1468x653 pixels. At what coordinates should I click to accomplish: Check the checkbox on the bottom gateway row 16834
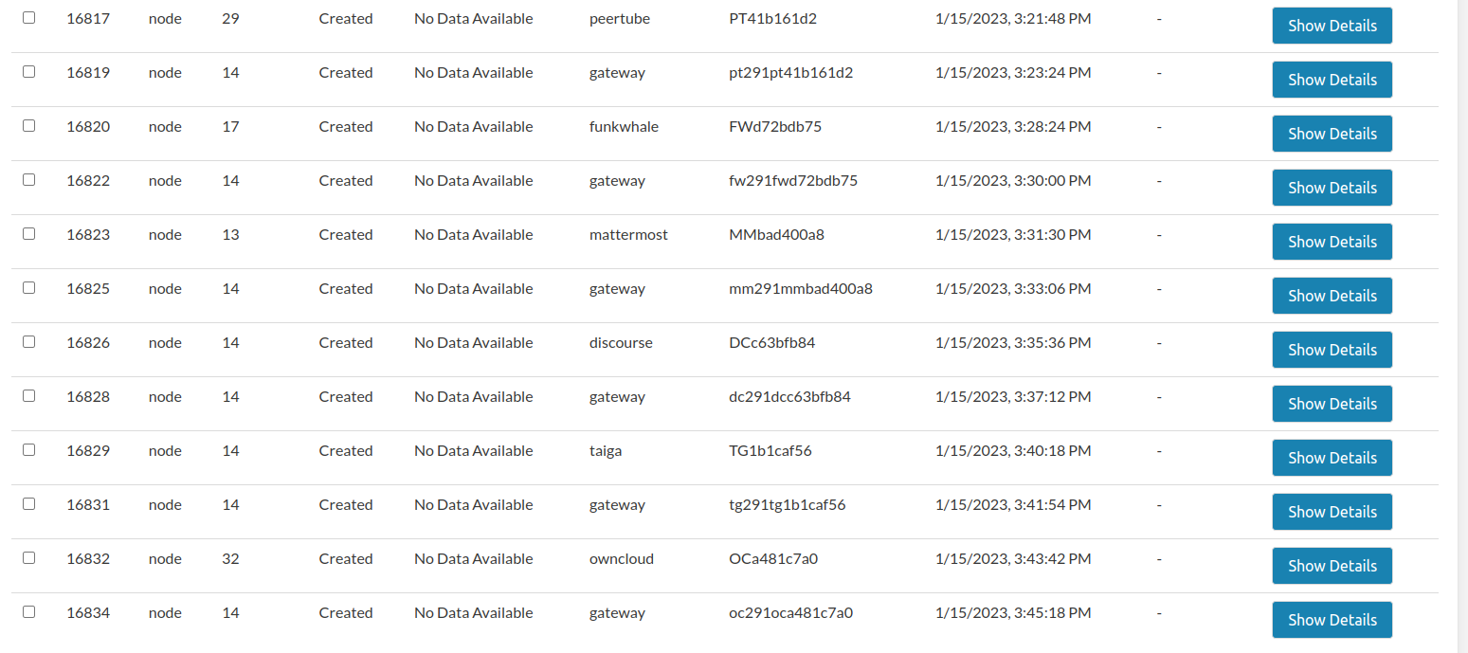click(27, 611)
